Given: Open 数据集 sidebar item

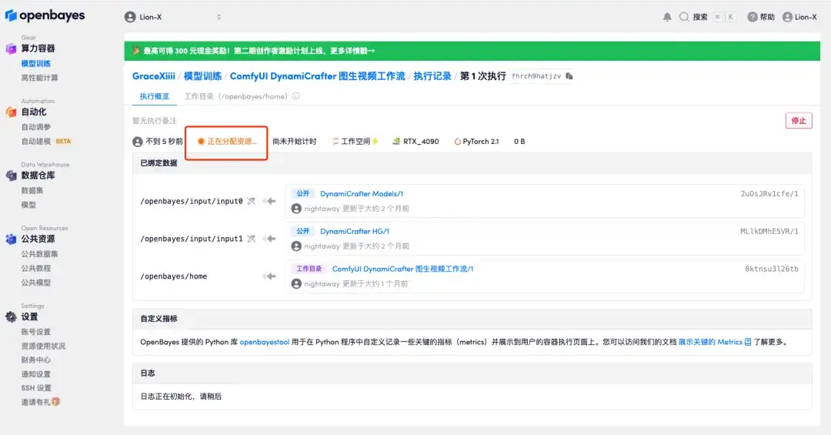Looking at the screenshot, I should coord(32,190).
